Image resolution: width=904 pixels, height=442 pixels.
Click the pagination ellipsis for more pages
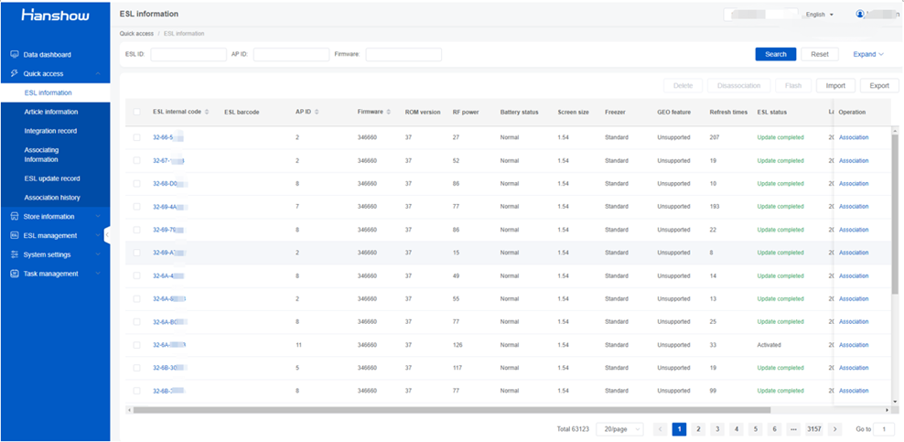793,429
